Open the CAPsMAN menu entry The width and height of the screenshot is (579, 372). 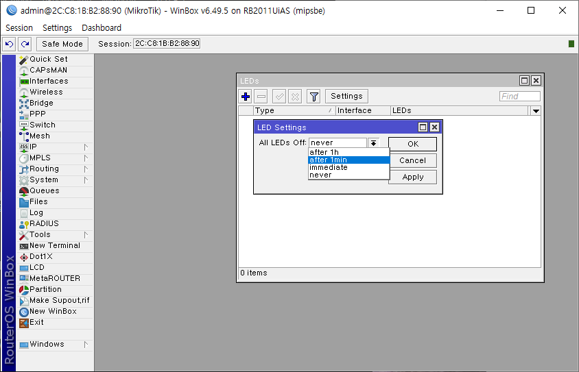point(56,71)
